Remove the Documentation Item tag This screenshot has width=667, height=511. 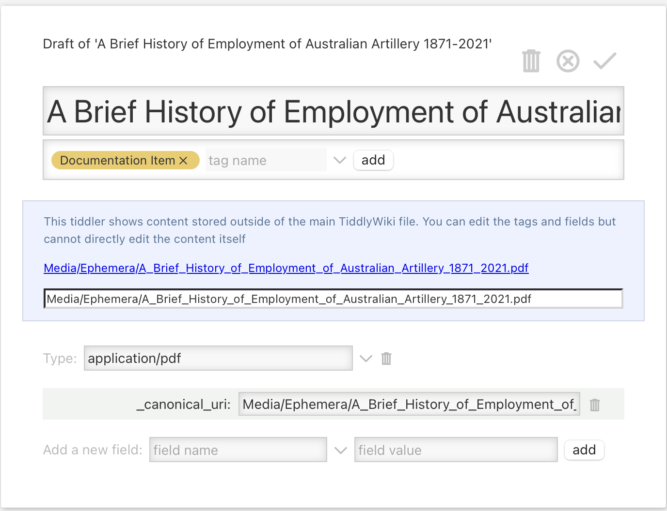(183, 161)
